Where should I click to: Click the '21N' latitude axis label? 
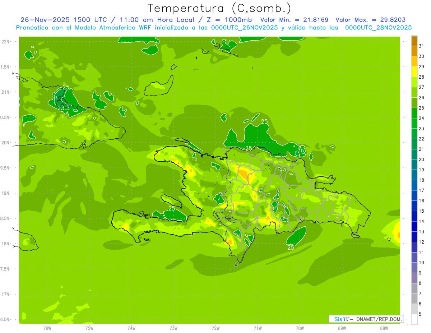click(x=5, y=92)
